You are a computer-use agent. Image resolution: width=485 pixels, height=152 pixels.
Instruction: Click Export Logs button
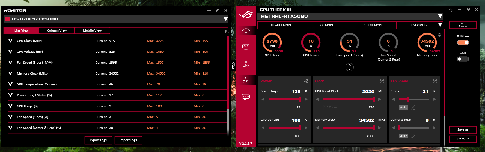click(98, 140)
